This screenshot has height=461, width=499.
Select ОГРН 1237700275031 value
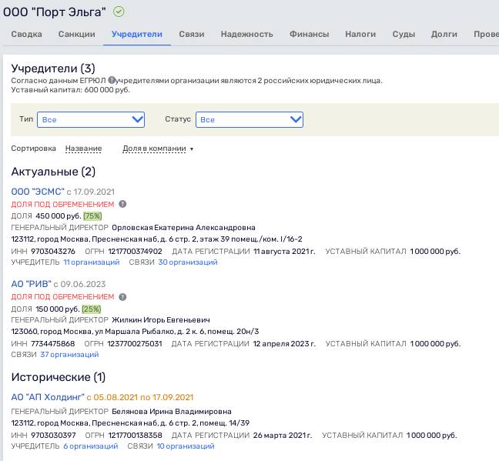click(x=135, y=343)
